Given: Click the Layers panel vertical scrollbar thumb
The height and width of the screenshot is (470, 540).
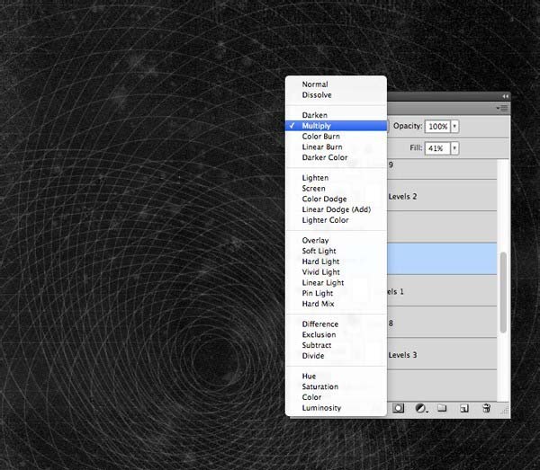Looking at the screenshot, I should click(x=503, y=292).
